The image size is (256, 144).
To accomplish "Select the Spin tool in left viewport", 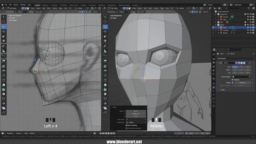I will pyautogui.click(x=4, y=90).
